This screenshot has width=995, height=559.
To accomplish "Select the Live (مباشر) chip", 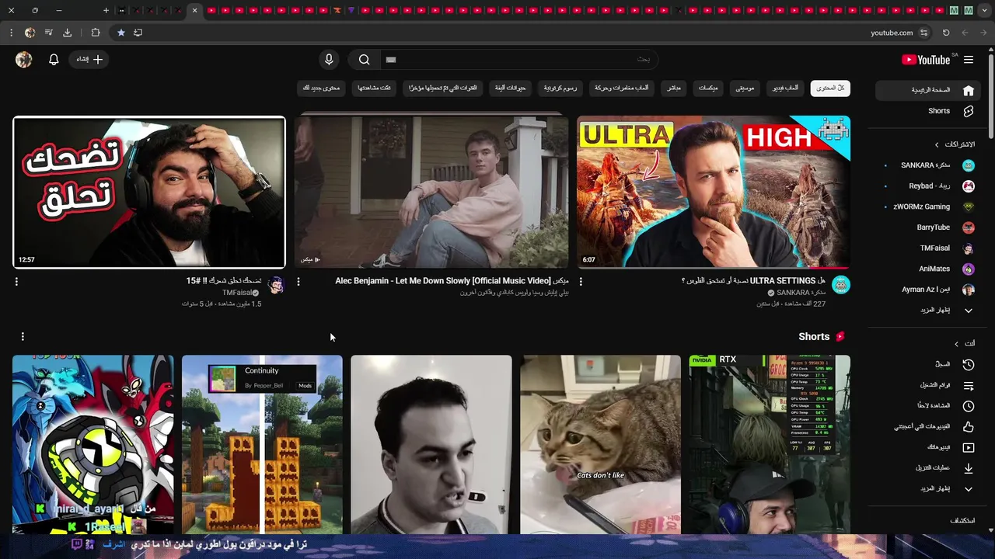I will click(x=674, y=89).
